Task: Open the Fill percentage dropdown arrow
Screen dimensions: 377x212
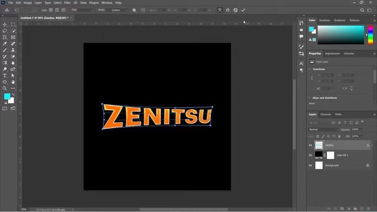Action: tap(361, 136)
